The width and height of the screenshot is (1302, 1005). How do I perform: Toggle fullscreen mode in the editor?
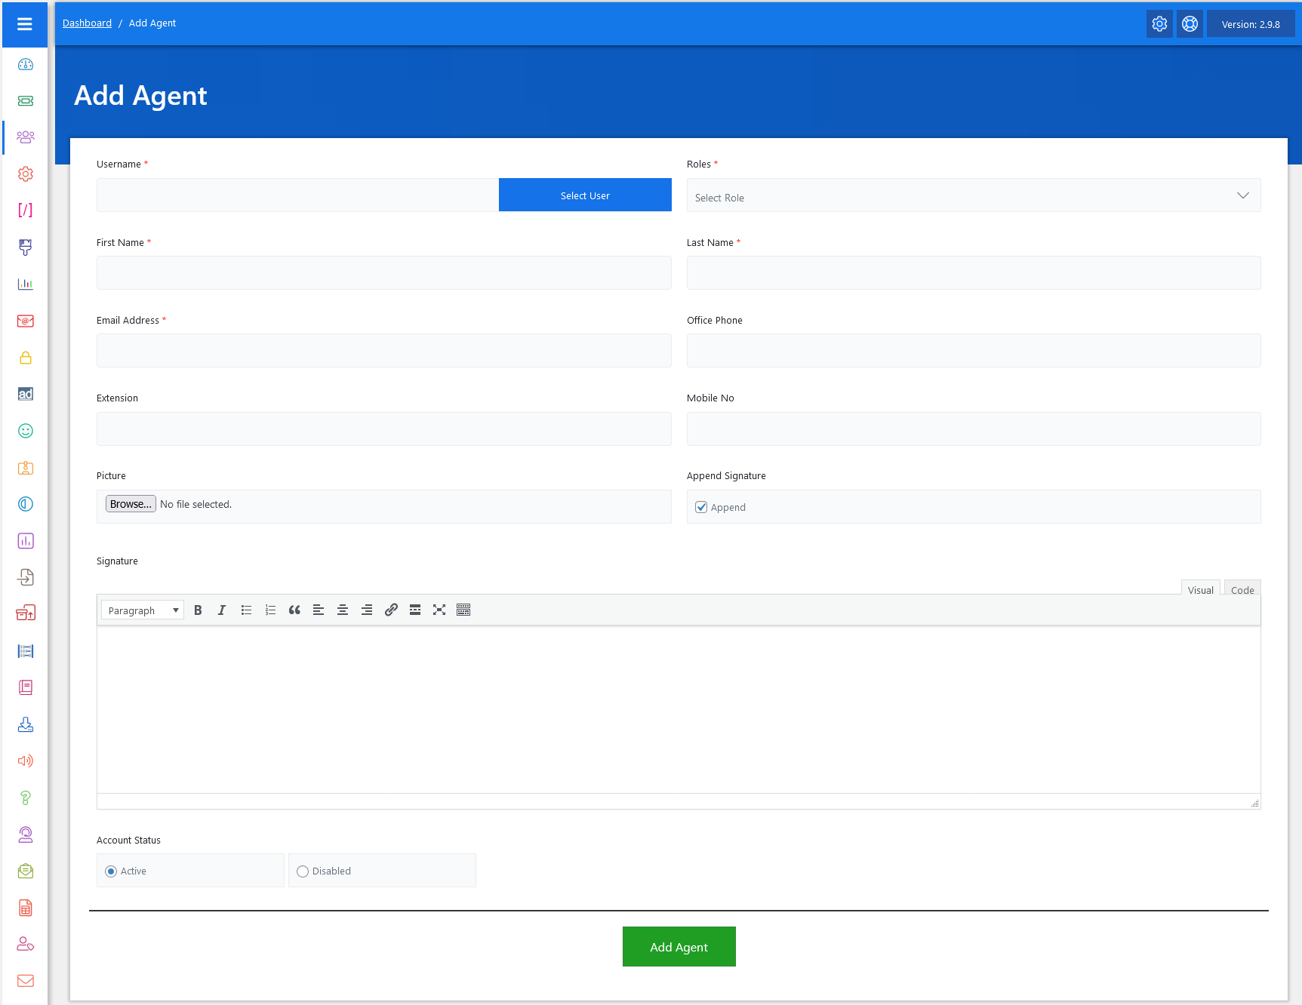tap(439, 610)
